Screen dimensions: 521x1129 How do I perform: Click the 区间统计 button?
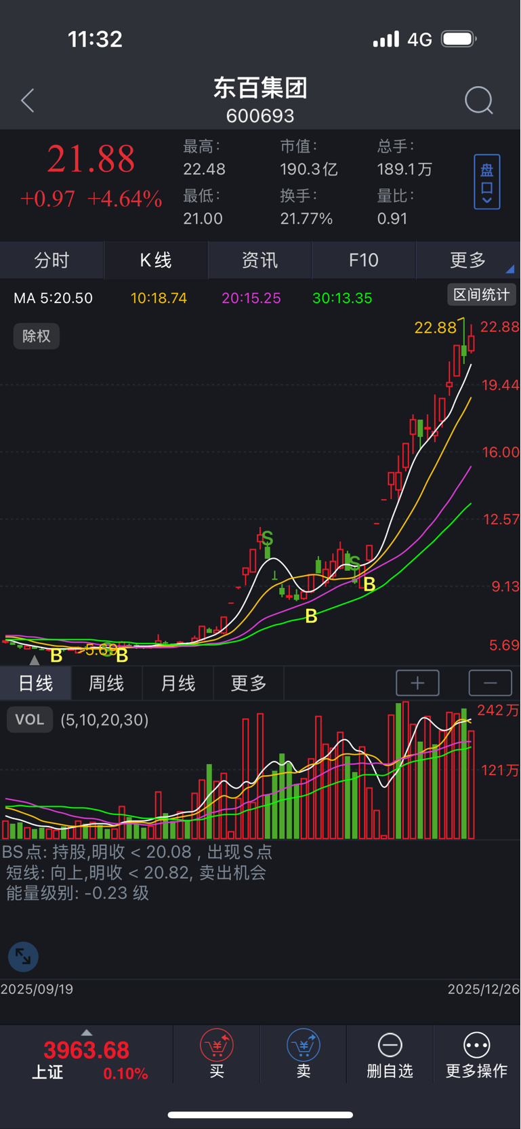point(481,295)
